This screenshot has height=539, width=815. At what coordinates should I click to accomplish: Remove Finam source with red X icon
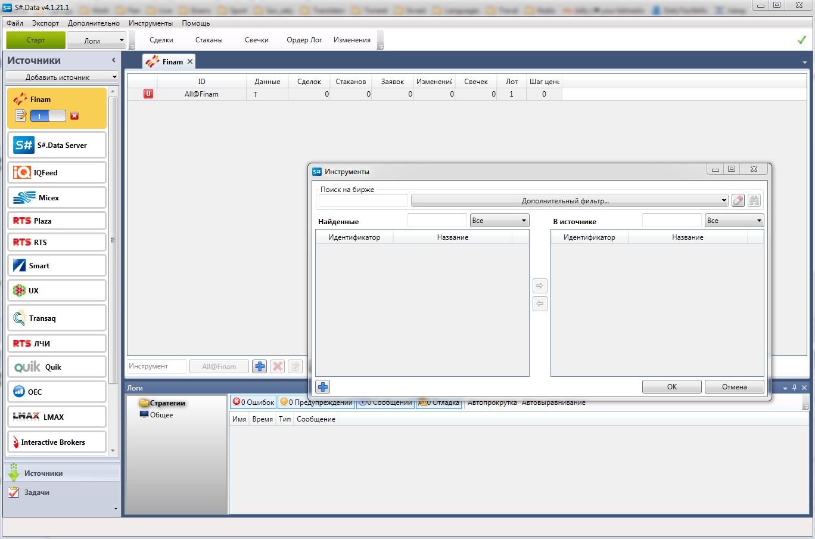click(x=74, y=116)
